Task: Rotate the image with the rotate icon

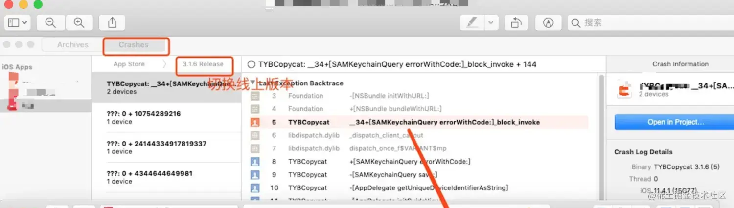Action: click(516, 22)
